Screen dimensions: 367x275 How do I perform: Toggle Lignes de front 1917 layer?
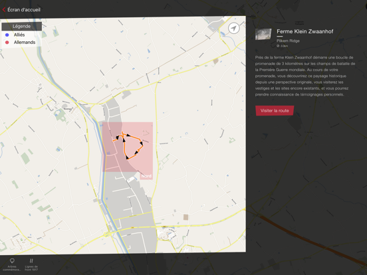point(31,264)
